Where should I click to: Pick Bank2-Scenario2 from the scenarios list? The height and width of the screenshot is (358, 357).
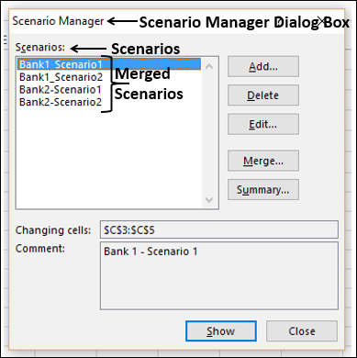point(61,102)
